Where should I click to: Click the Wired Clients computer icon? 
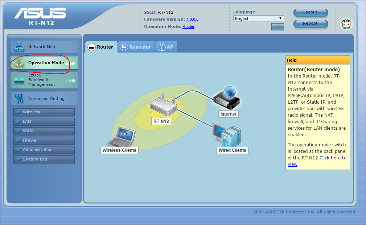[227, 136]
